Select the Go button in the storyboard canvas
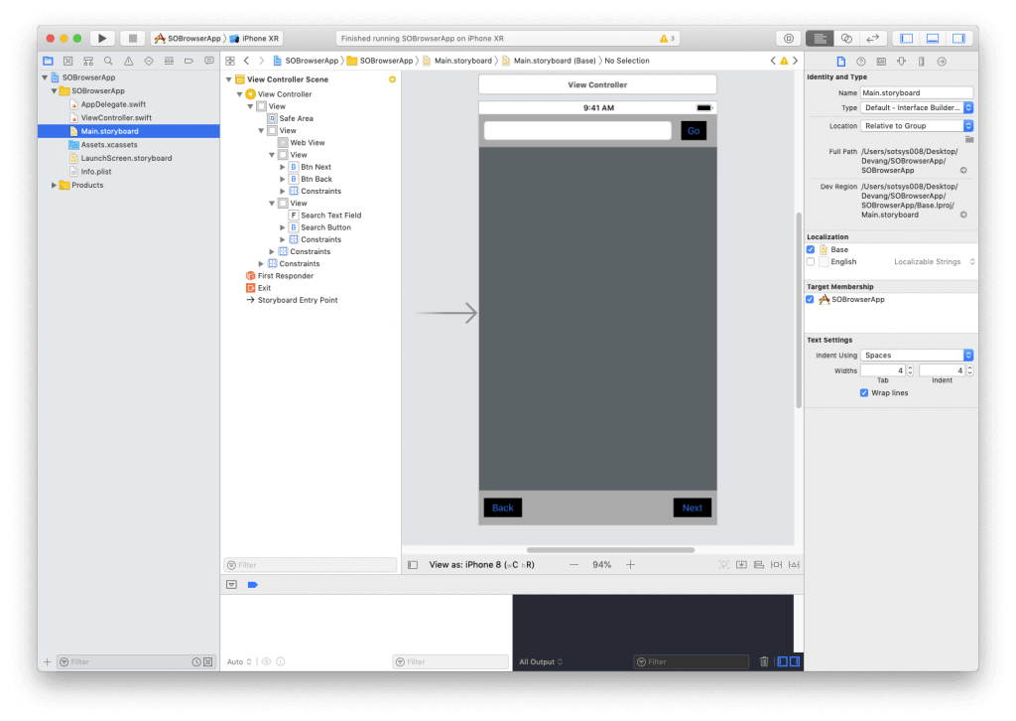Screen dimensions: 1016x721 point(692,130)
